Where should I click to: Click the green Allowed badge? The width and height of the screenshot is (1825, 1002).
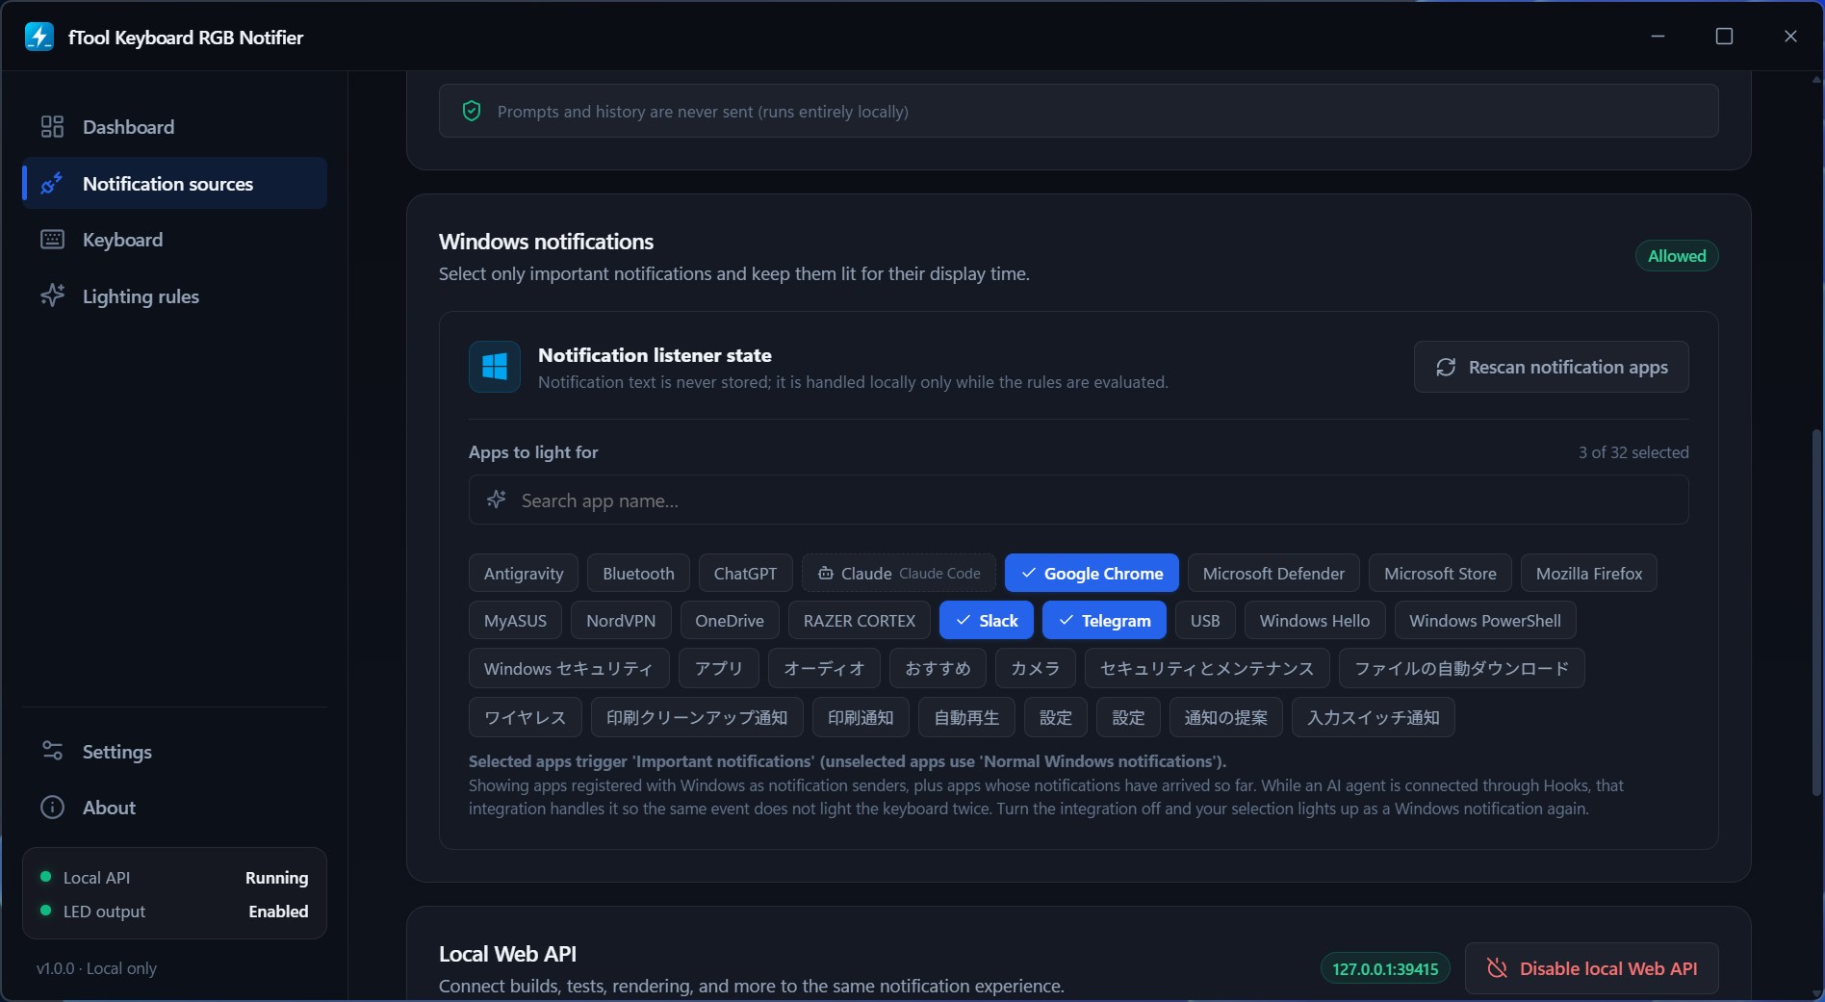(1677, 256)
